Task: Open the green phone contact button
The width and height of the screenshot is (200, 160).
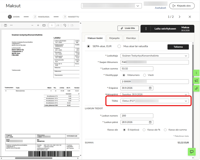Action: pos(196,88)
